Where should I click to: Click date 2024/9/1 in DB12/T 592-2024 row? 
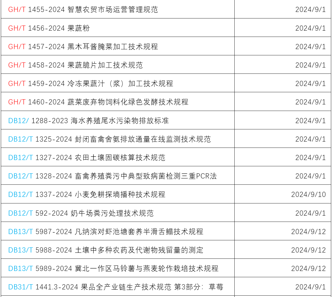point(311,213)
